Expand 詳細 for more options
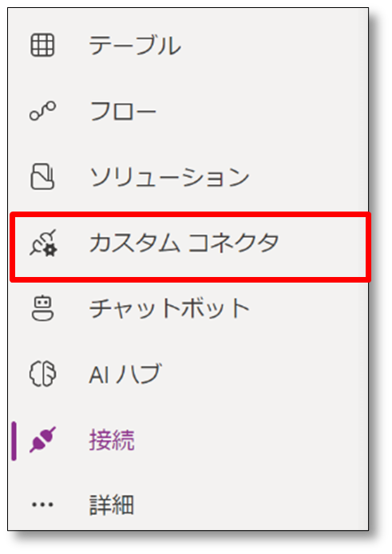The image size is (392, 554). pyautogui.click(x=188, y=505)
